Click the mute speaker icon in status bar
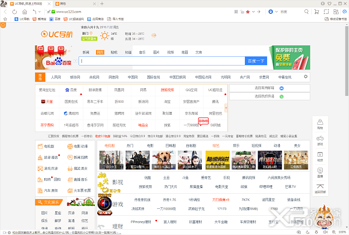349x235 pixels. [x=325, y=232]
